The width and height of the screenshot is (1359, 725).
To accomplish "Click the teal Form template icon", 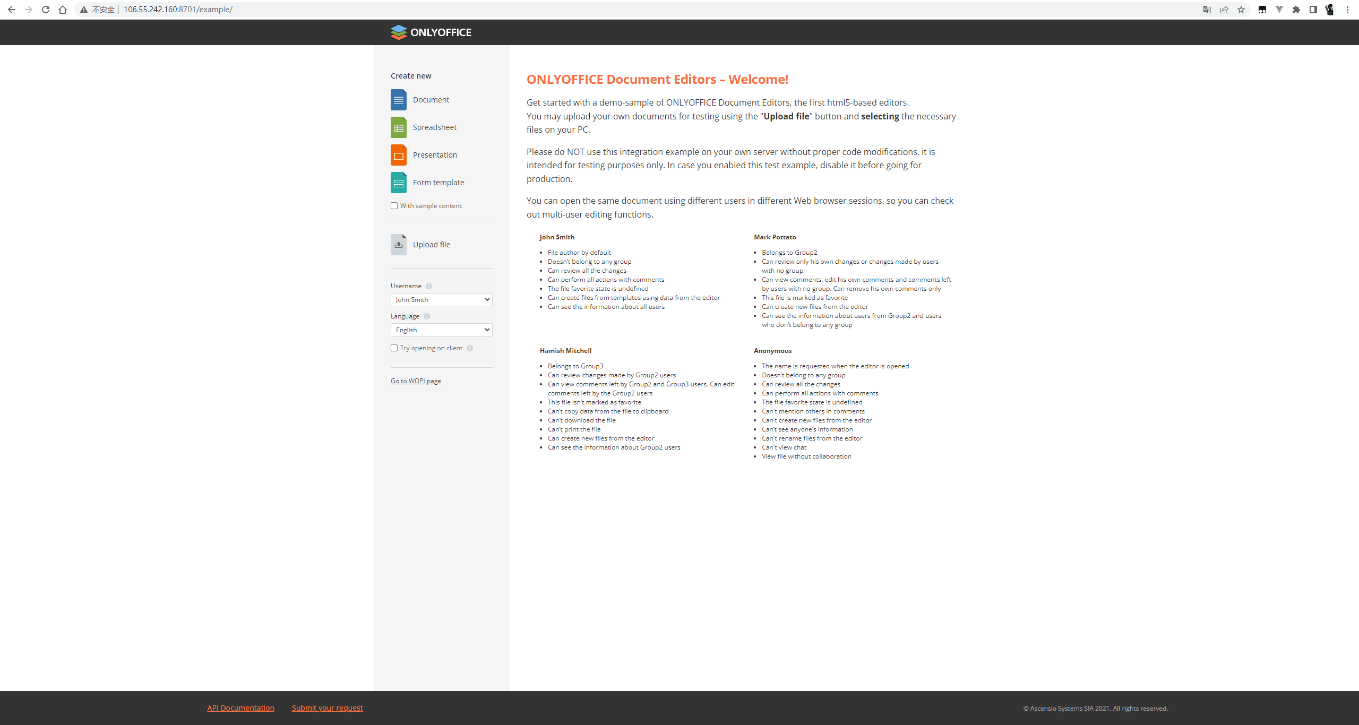I will [x=398, y=183].
